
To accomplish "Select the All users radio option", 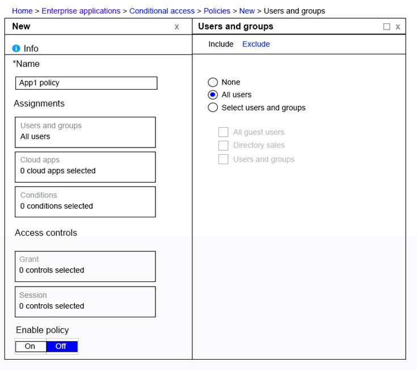I will [x=213, y=95].
